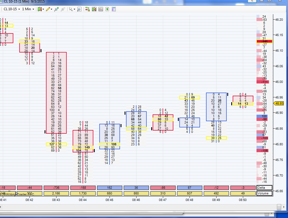Open the data series candlestick icon
Viewport: 288px width, 218px height.
click(x=94, y=9)
